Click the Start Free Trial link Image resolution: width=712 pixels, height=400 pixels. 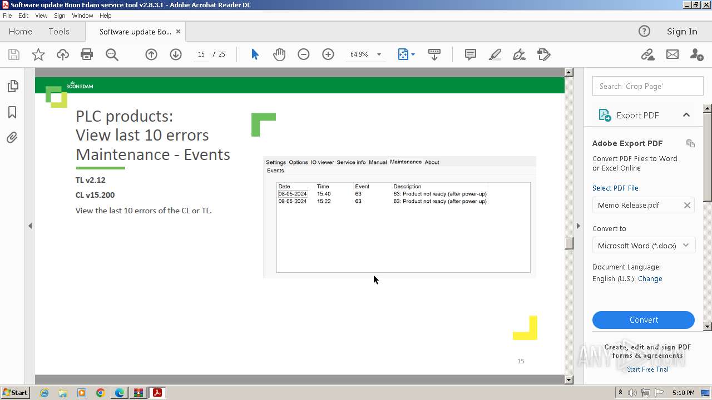(647, 369)
